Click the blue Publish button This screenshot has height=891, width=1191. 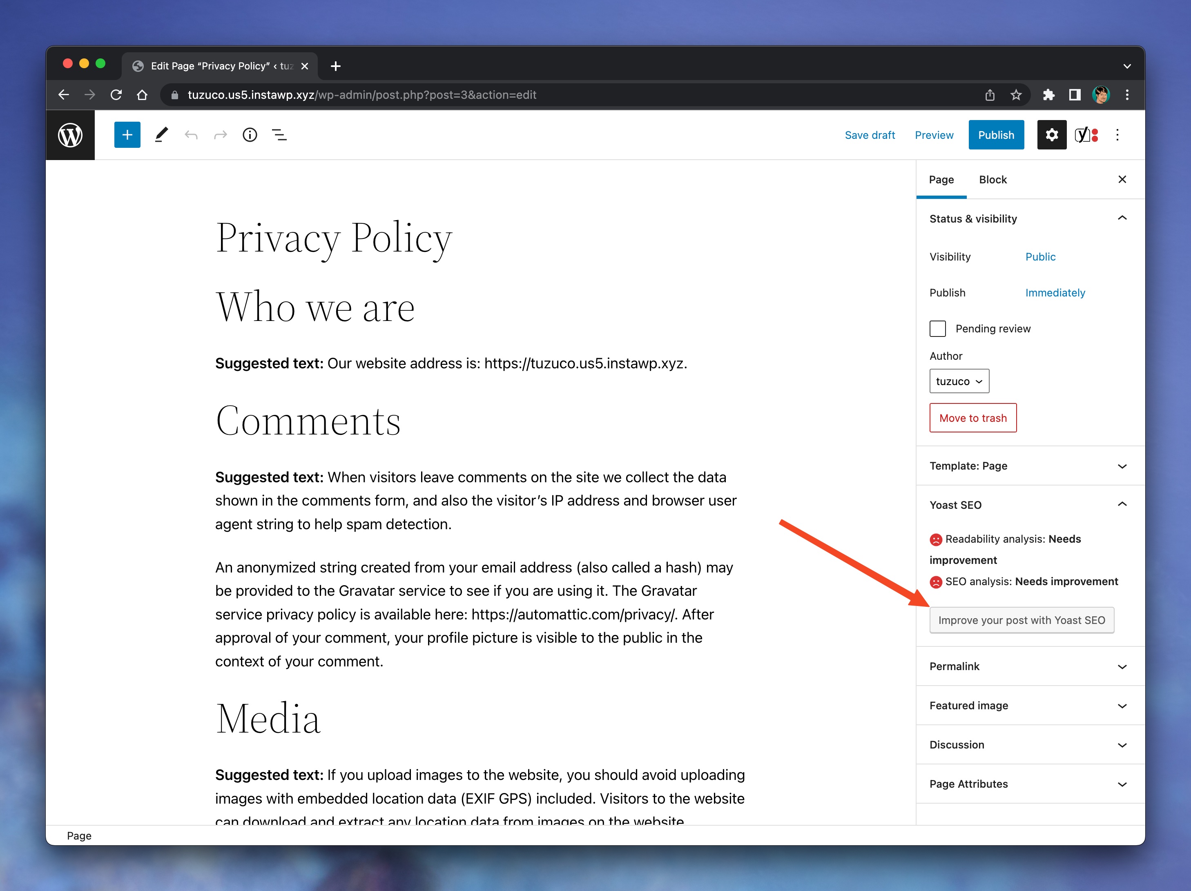[x=995, y=135]
